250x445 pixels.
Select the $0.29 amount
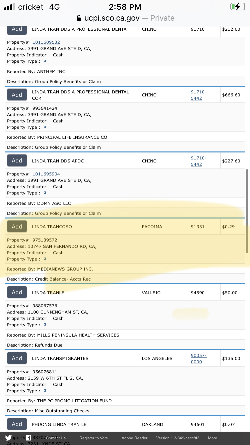(228, 227)
